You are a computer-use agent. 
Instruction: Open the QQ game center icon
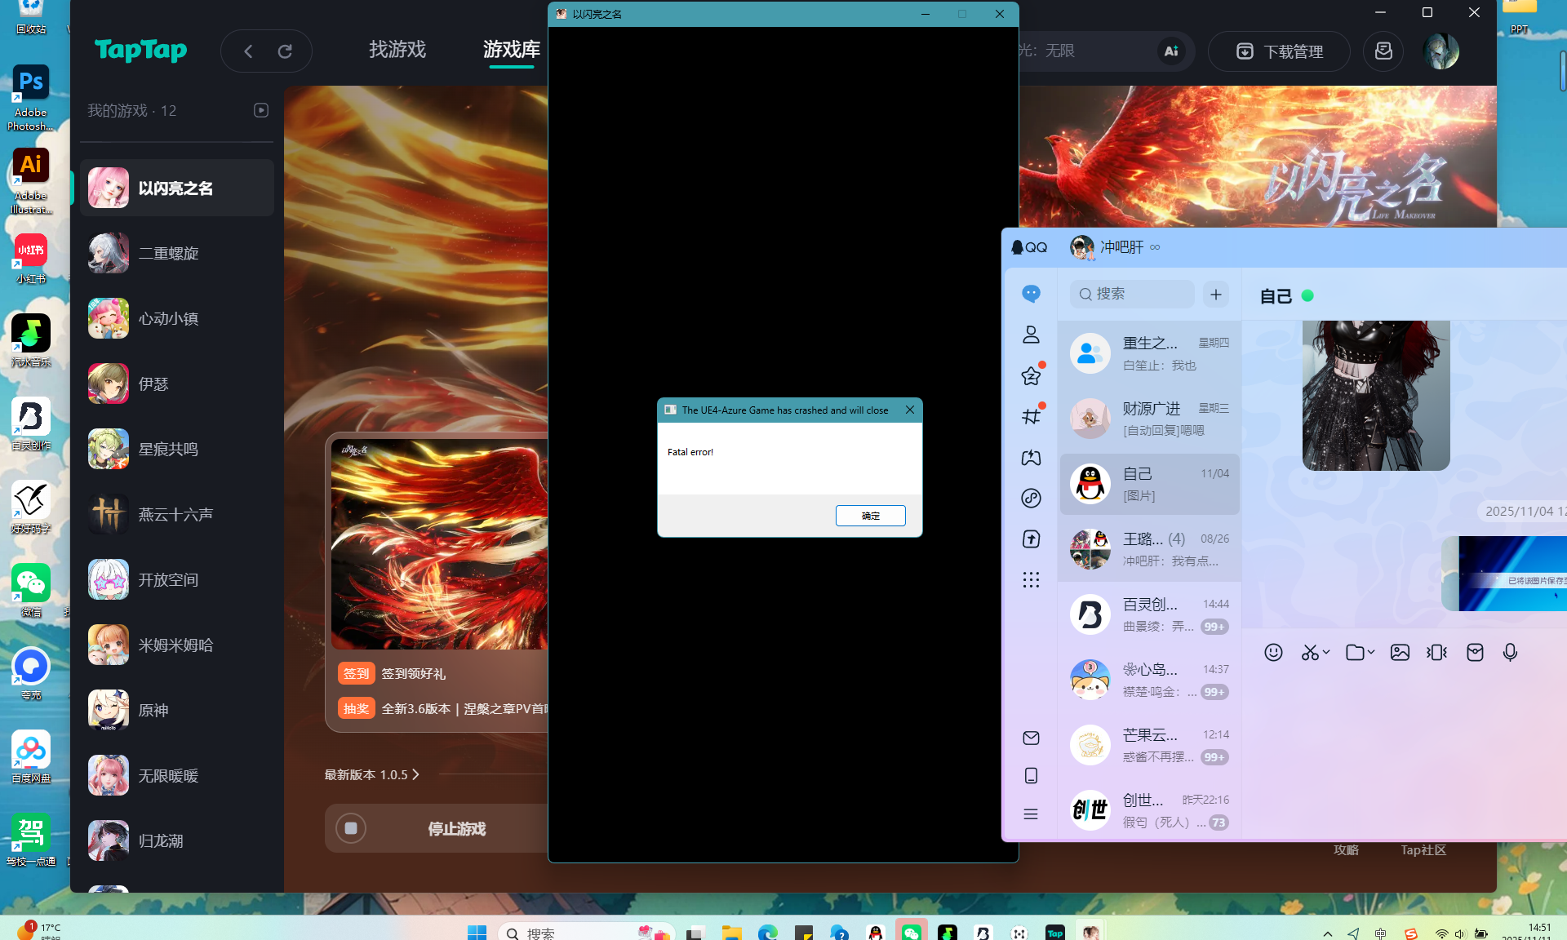[1032, 457]
